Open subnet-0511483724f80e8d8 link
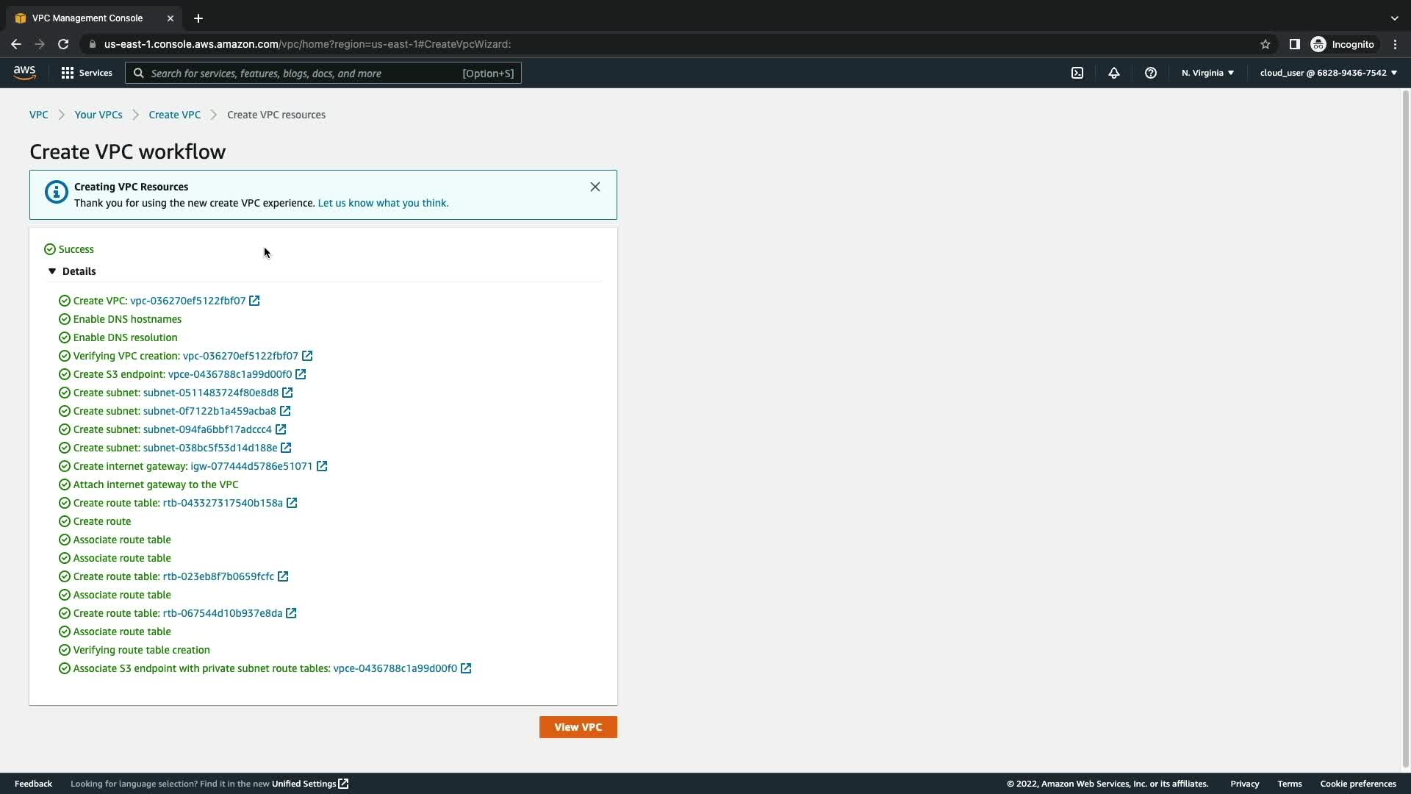The image size is (1411, 794). [211, 393]
